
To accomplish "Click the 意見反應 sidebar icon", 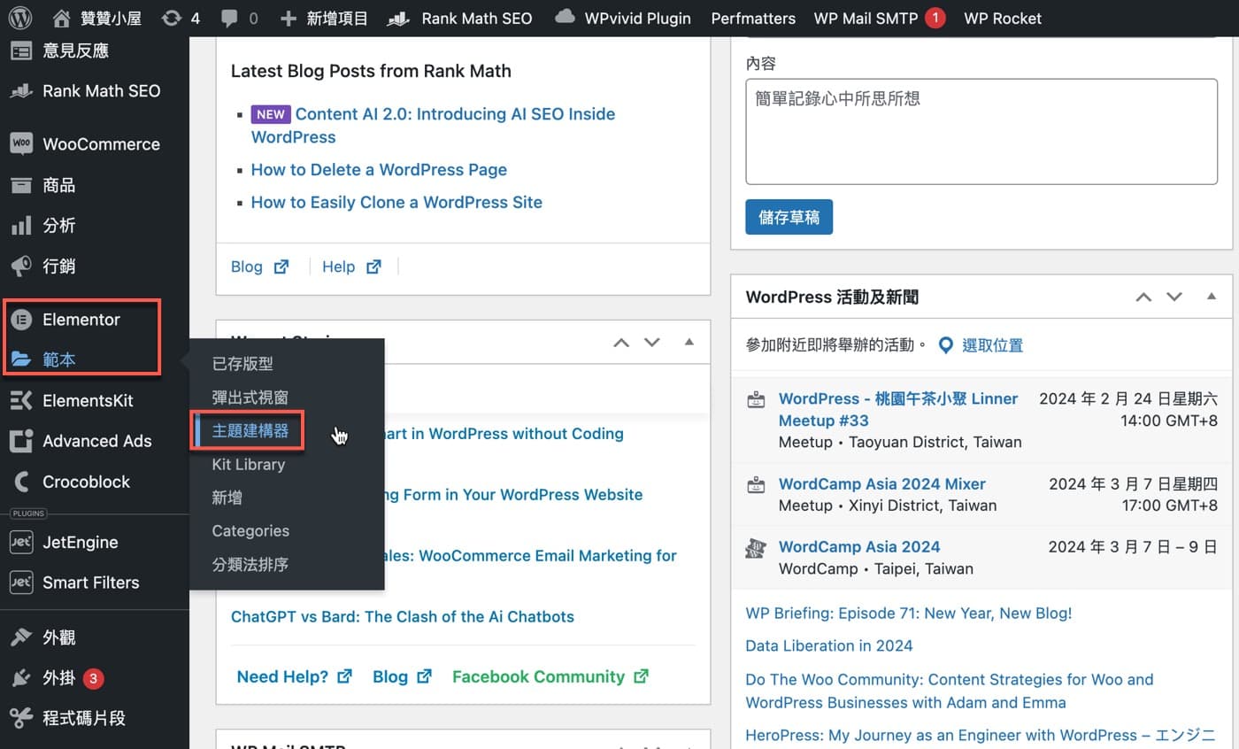I will [21, 50].
